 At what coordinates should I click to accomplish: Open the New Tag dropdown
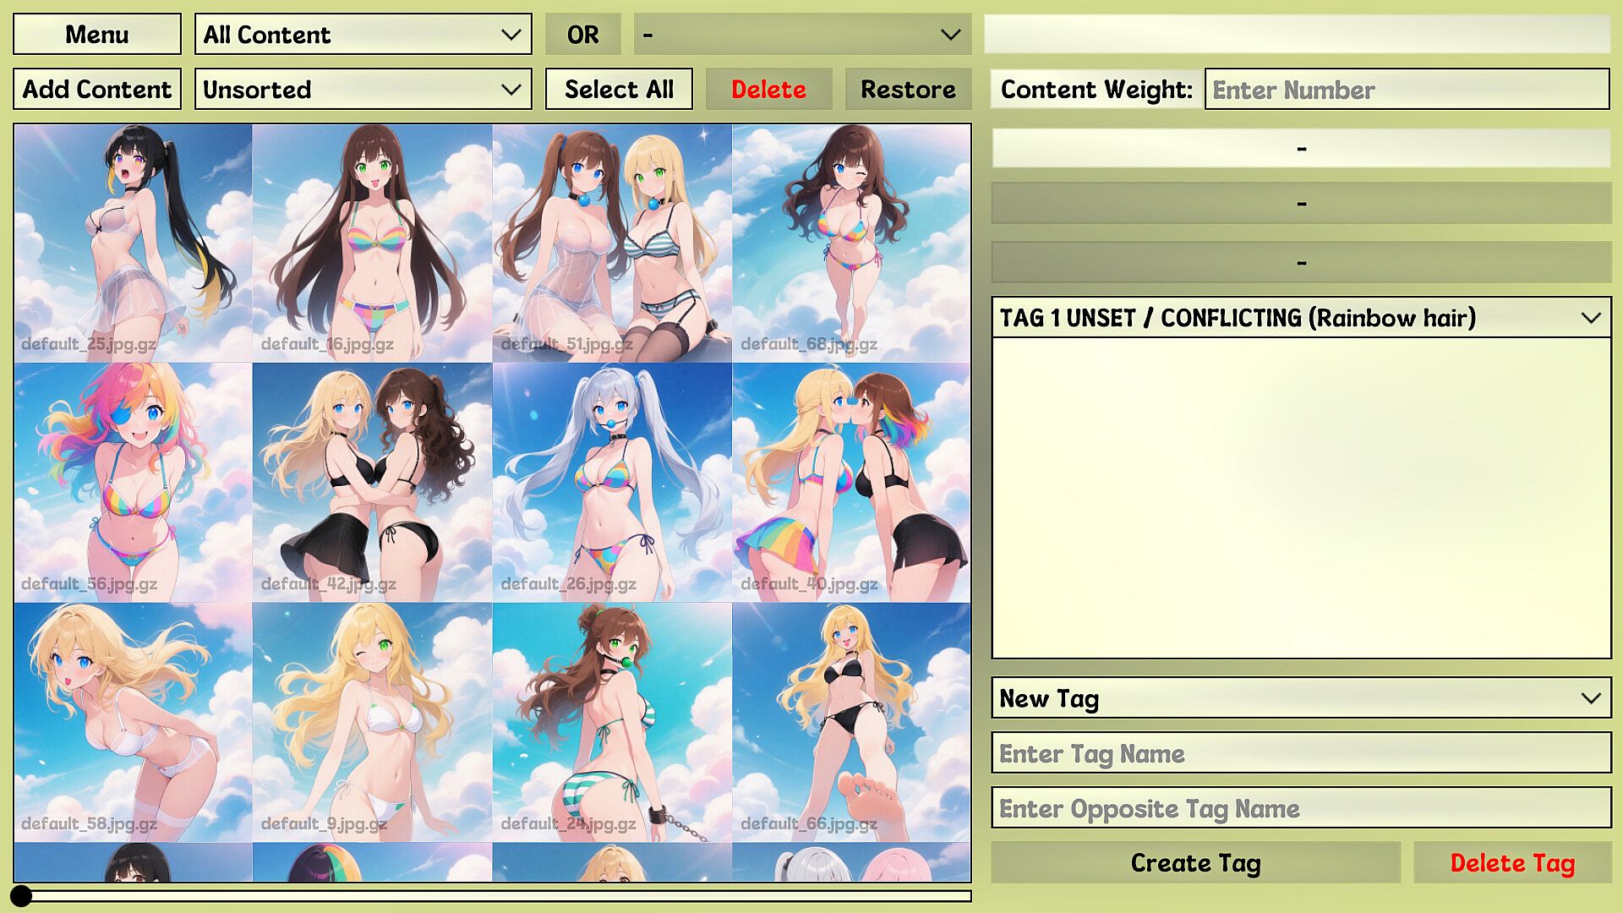[1301, 698]
